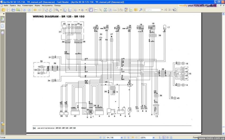
Task: Open the 100% zoom level dropdown
Action: tap(154, 138)
